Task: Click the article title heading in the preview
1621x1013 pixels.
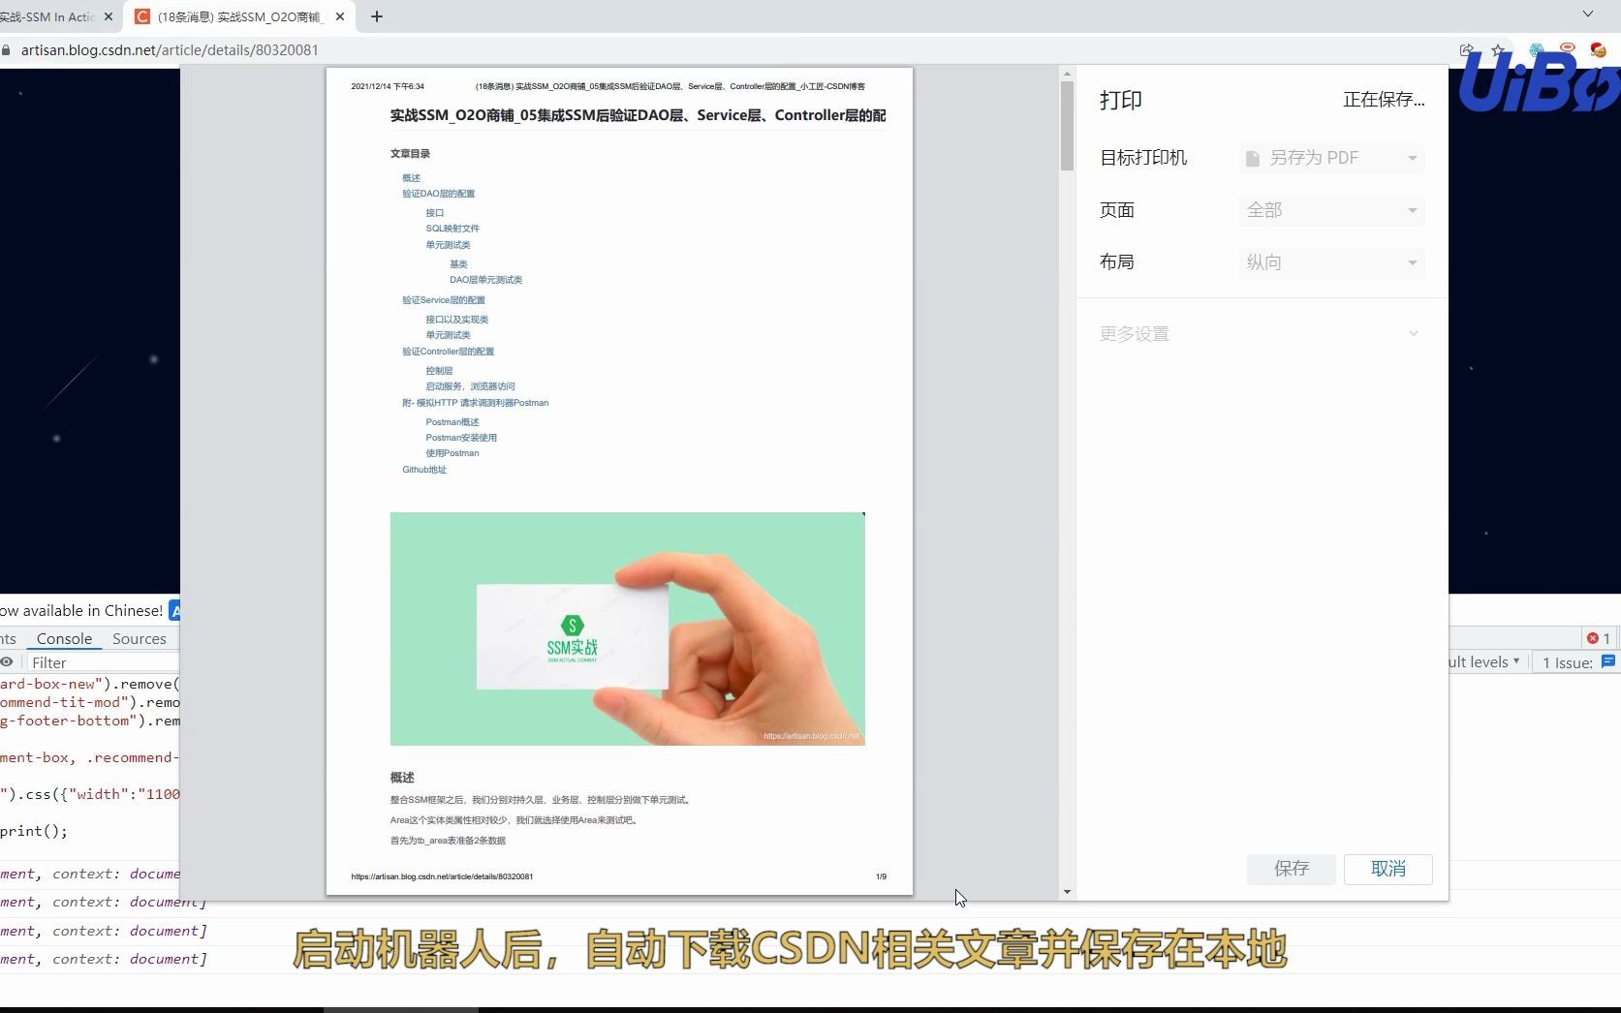Action: click(639, 115)
